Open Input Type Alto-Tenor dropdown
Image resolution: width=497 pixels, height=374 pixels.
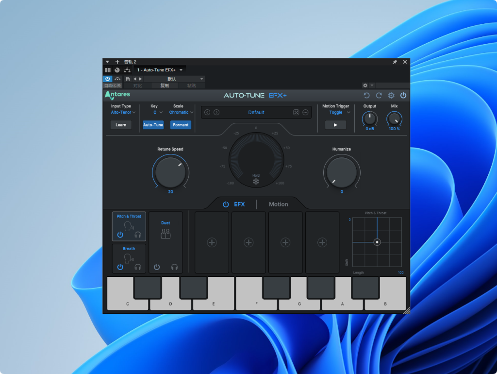tap(123, 112)
